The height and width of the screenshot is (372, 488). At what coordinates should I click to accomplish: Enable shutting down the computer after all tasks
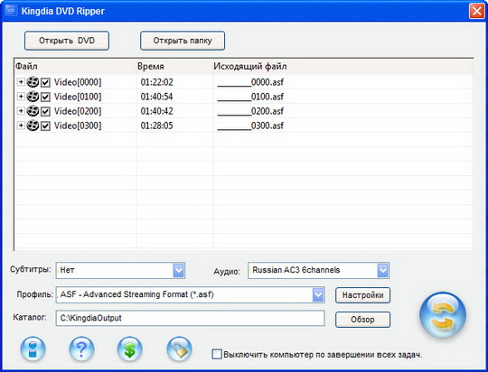click(217, 354)
